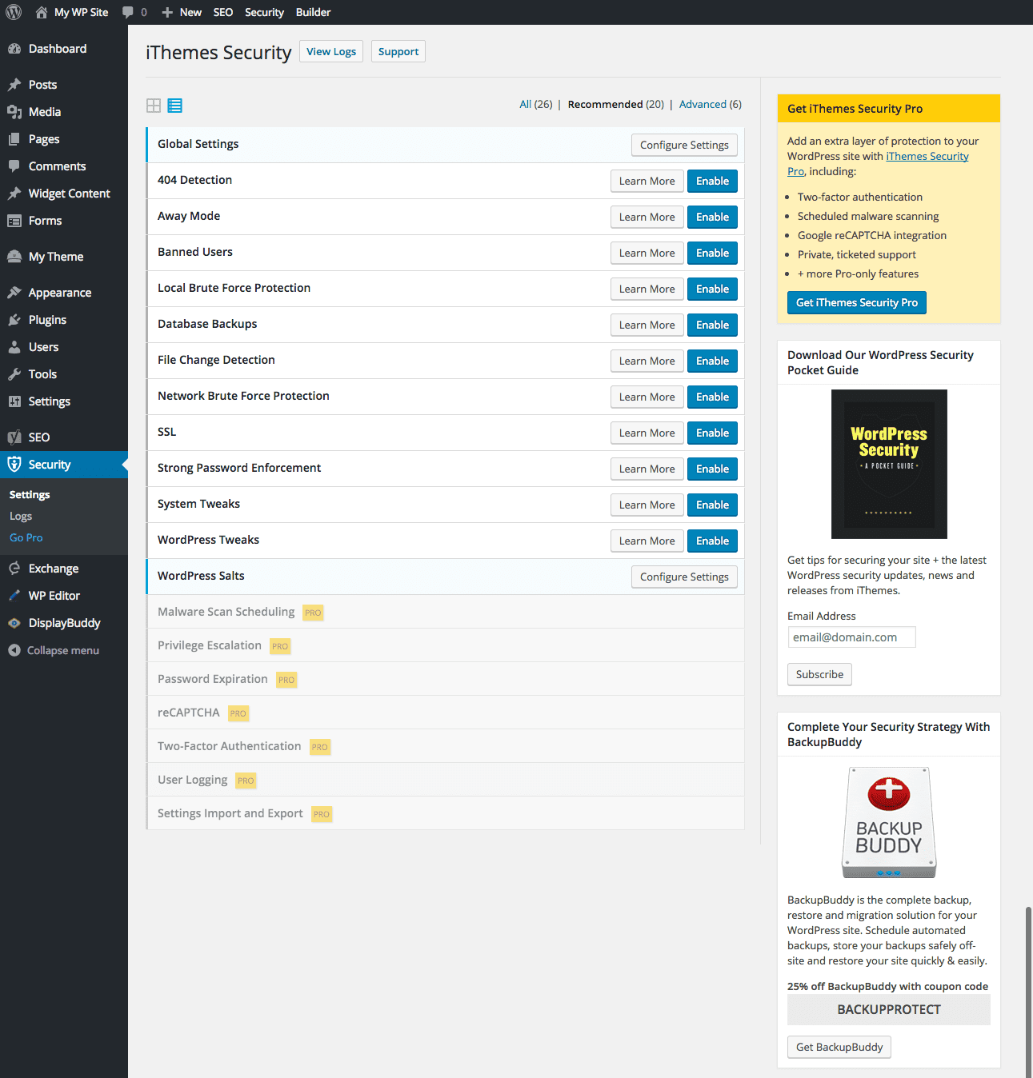Click the Pages icon in sidebar
This screenshot has height=1078, width=1033.
pyautogui.click(x=14, y=139)
